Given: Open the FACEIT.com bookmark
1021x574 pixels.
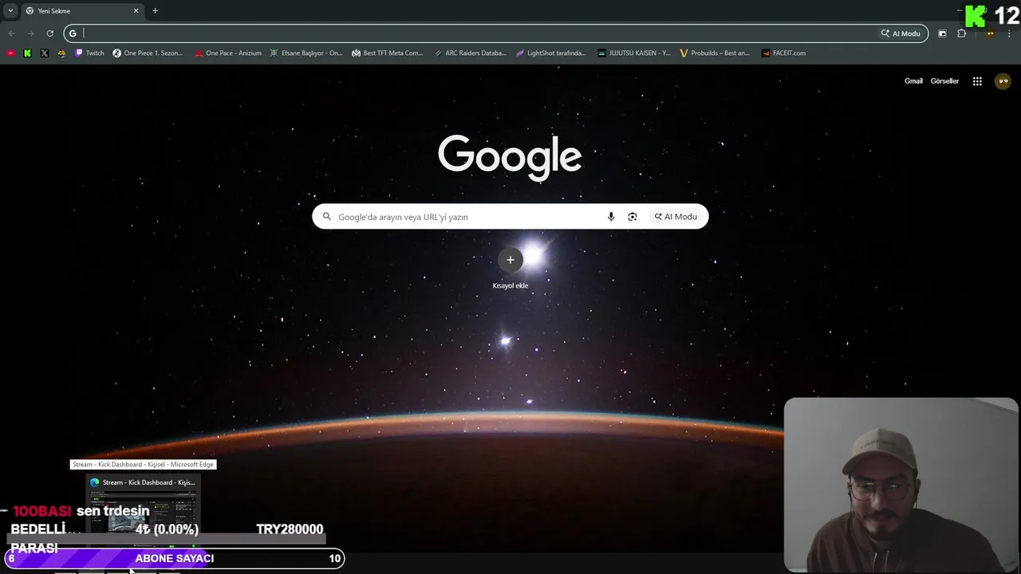Looking at the screenshot, I should pos(783,53).
